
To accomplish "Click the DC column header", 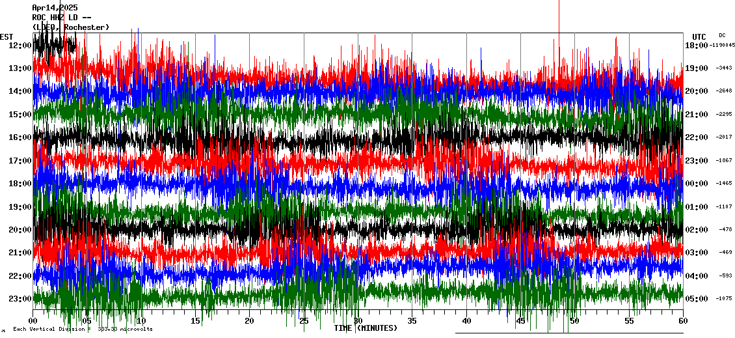I will 722,35.
